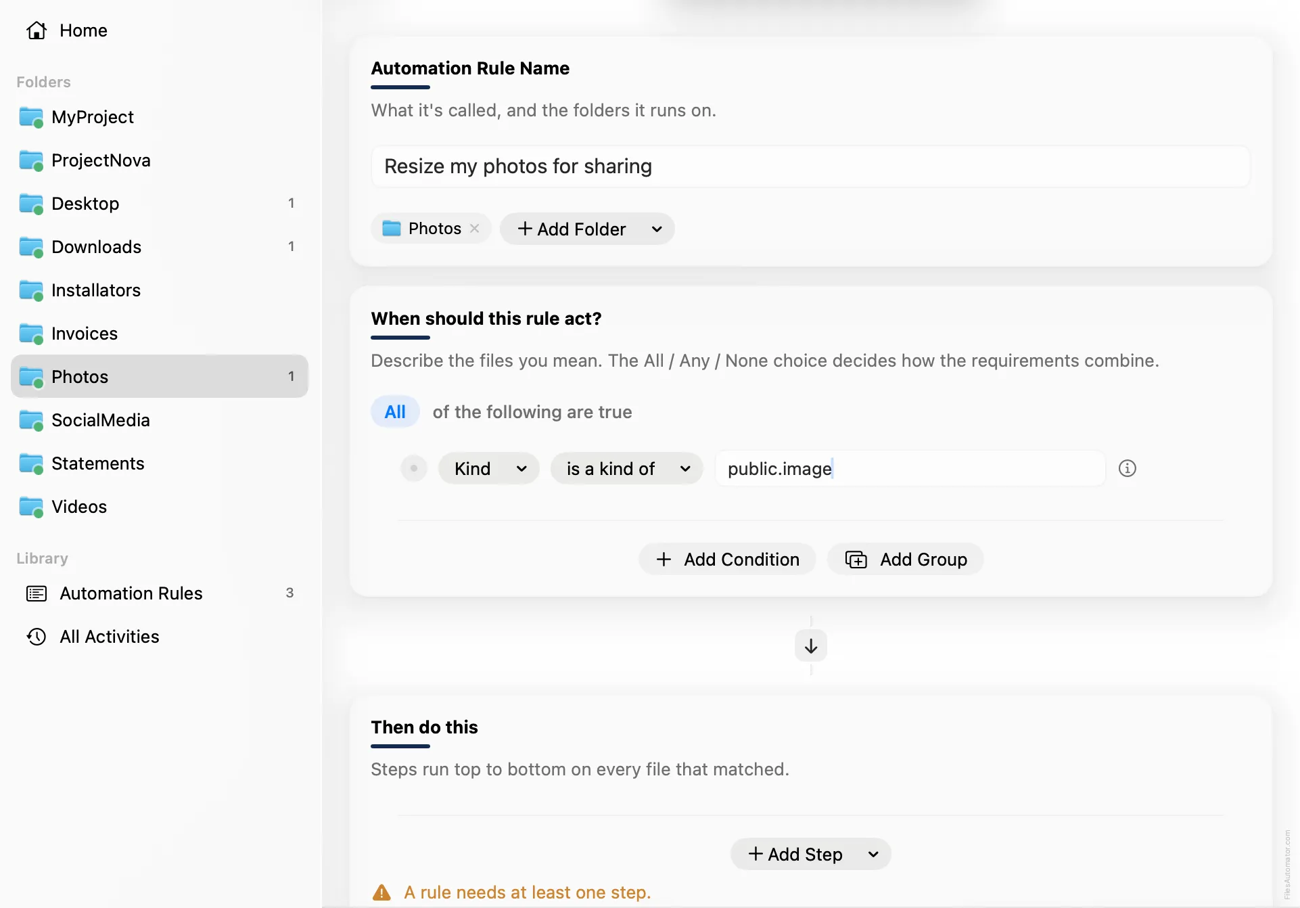
Task: Click the MyProject folder icon
Action: pos(31,117)
